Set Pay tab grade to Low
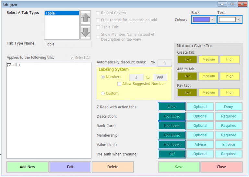 (x=187, y=93)
